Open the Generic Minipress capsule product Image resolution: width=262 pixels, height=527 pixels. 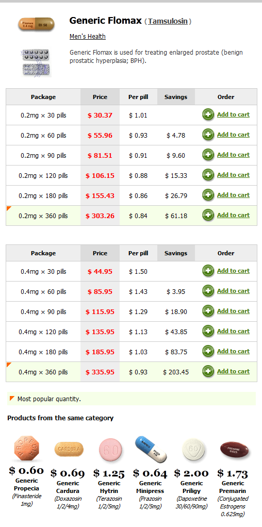151,448
